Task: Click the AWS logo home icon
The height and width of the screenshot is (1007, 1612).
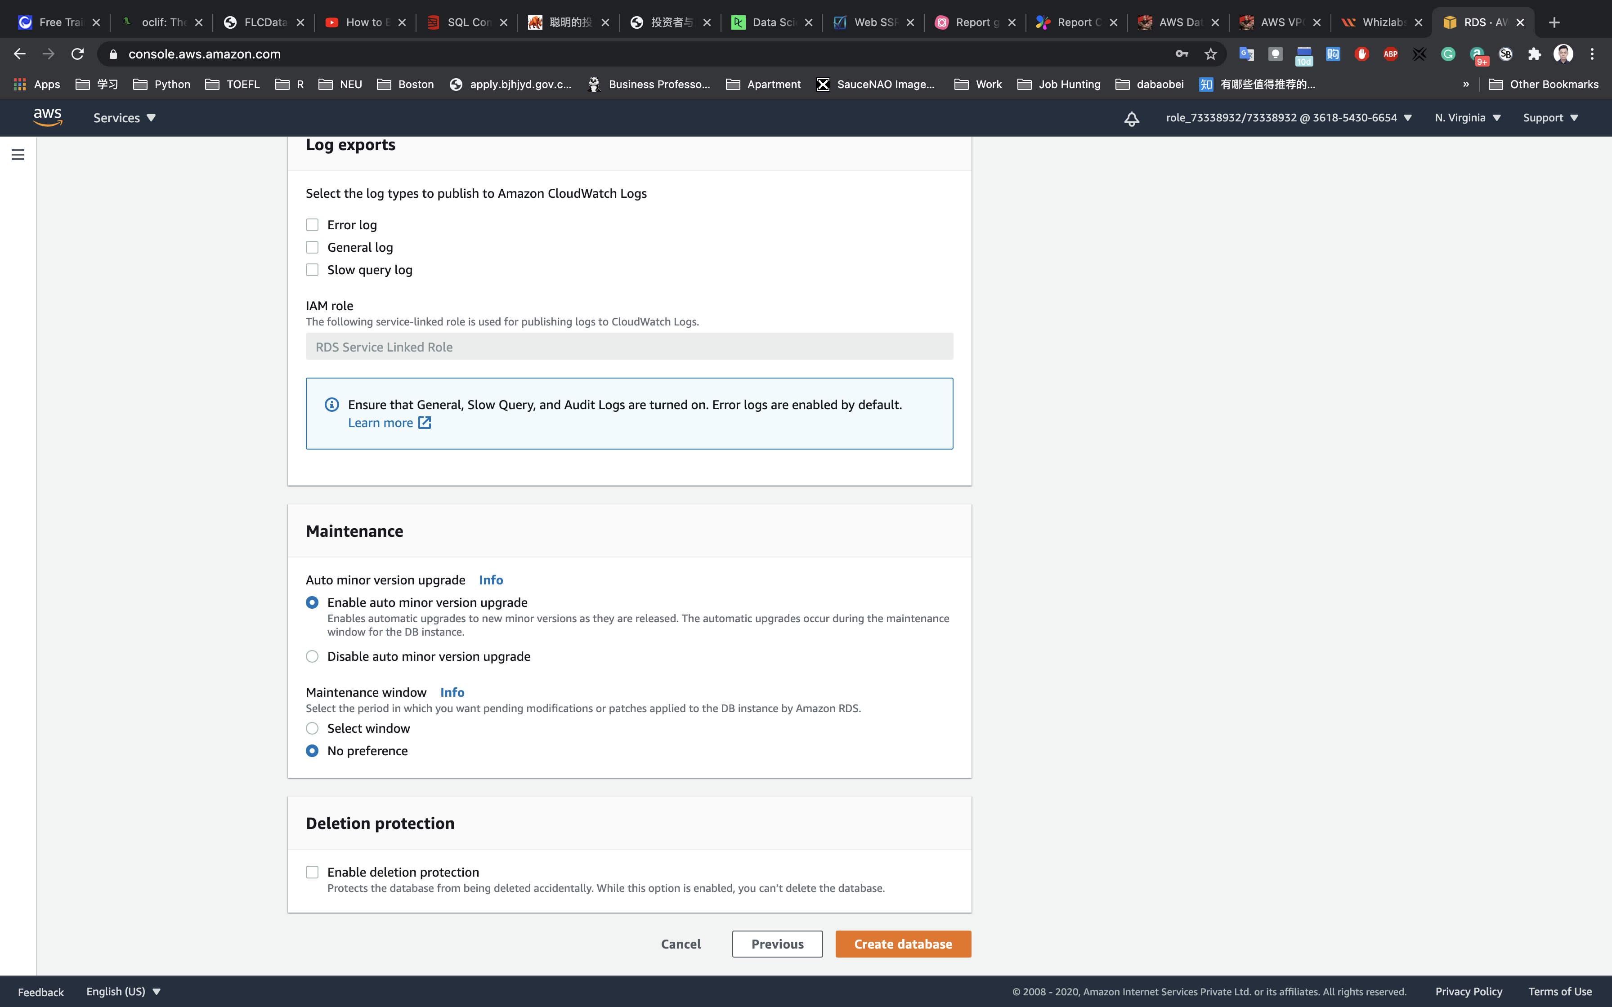Action: coord(48,117)
